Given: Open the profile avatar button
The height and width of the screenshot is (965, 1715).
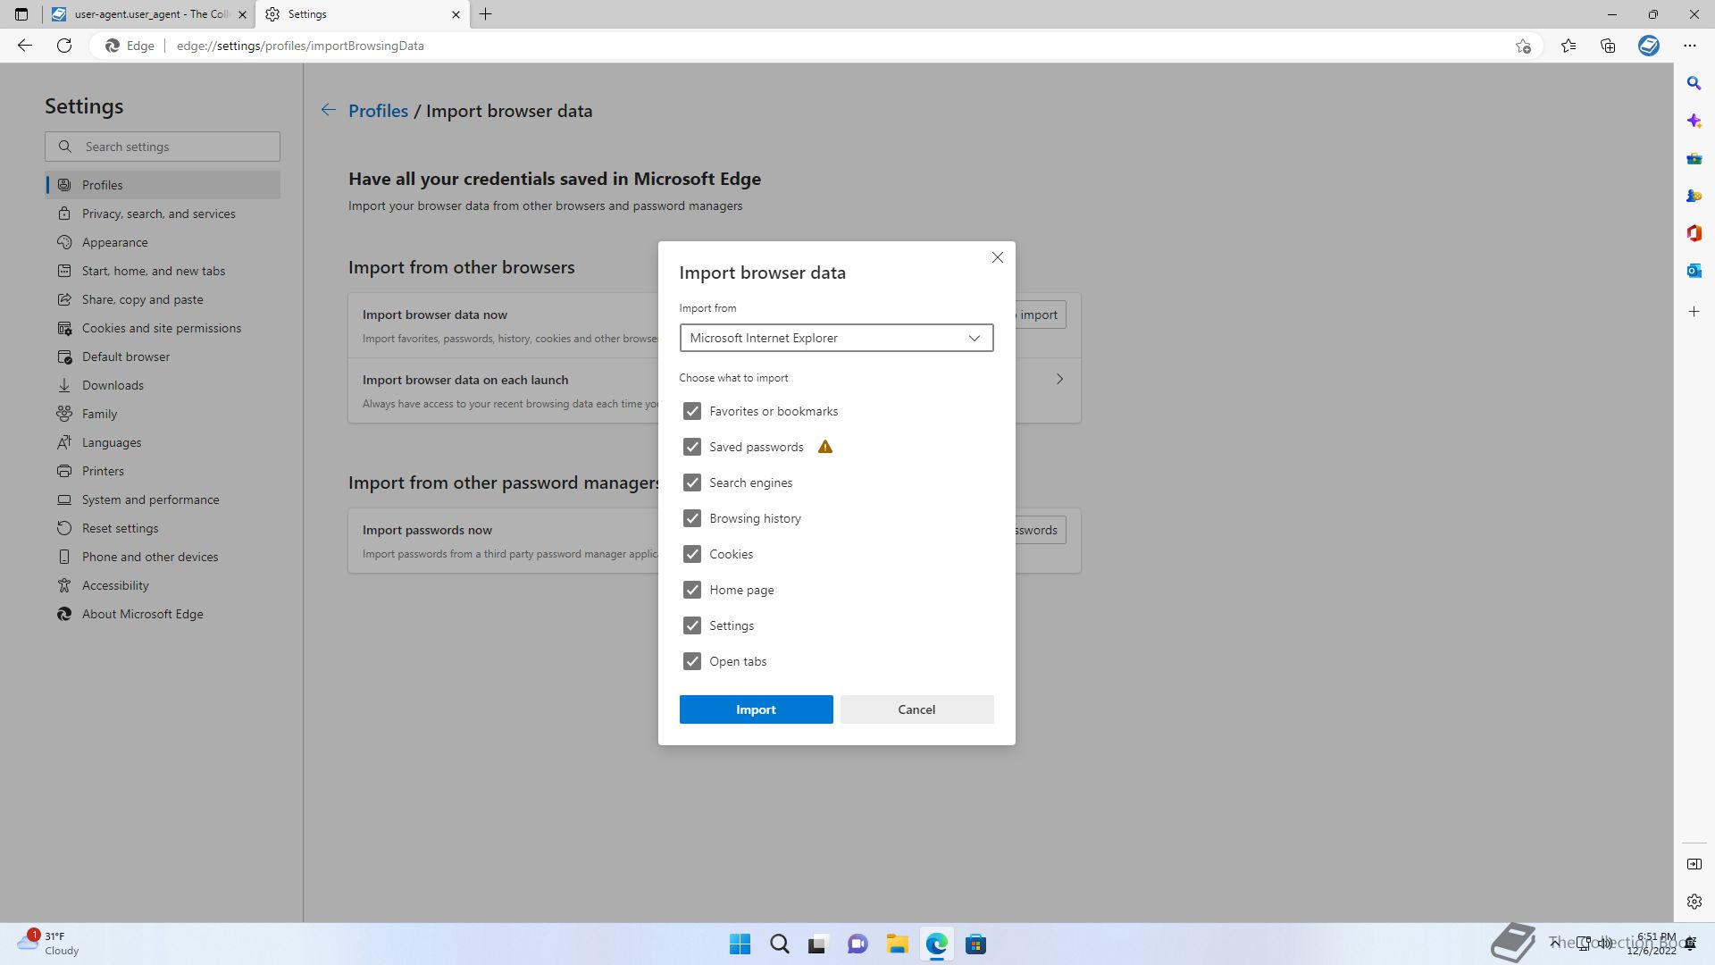Looking at the screenshot, I should [x=1649, y=46].
